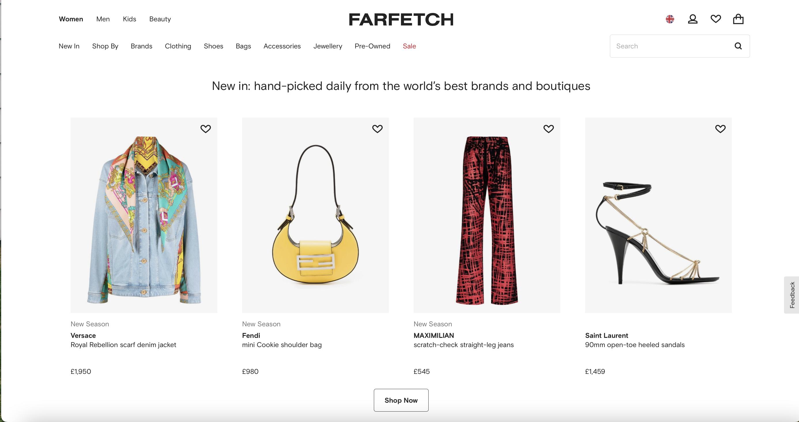This screenshot has height=422, width=799.
Task: Open the shopping bag icon
Action: pyautogui.click(x=738, y=19)
